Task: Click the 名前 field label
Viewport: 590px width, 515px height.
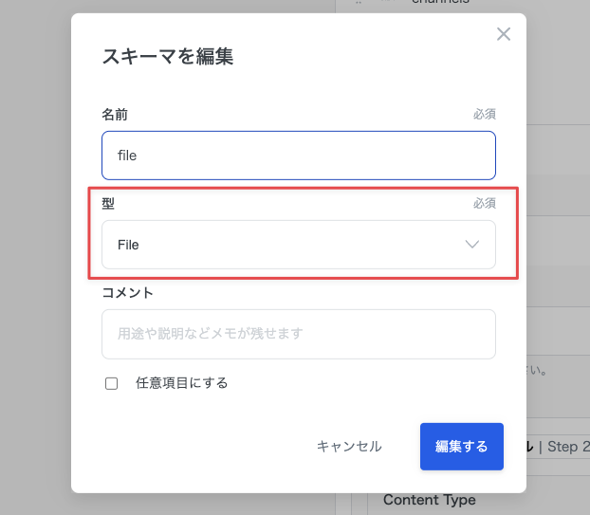Action: (x=115, y=114)
